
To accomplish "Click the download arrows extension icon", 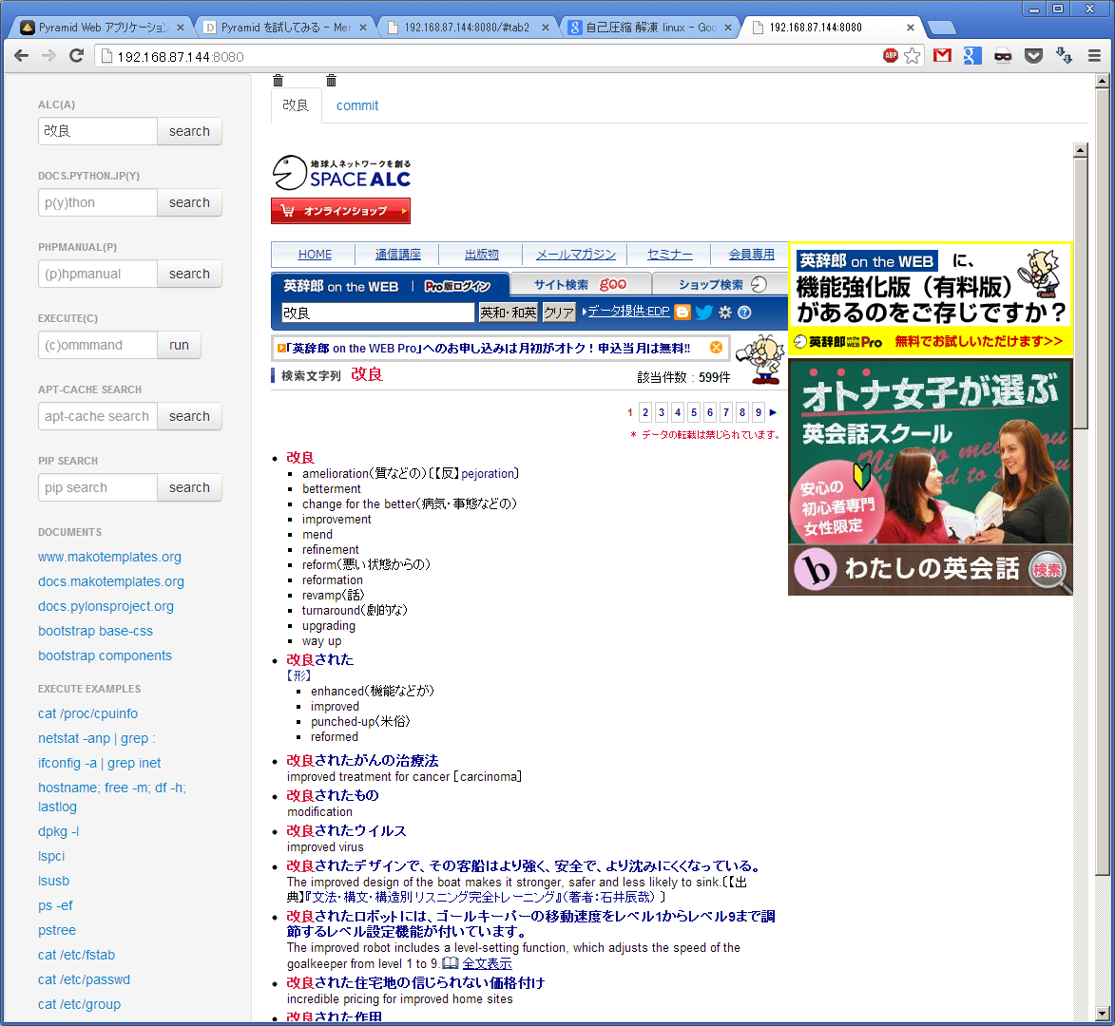I will click(1064, 55).
